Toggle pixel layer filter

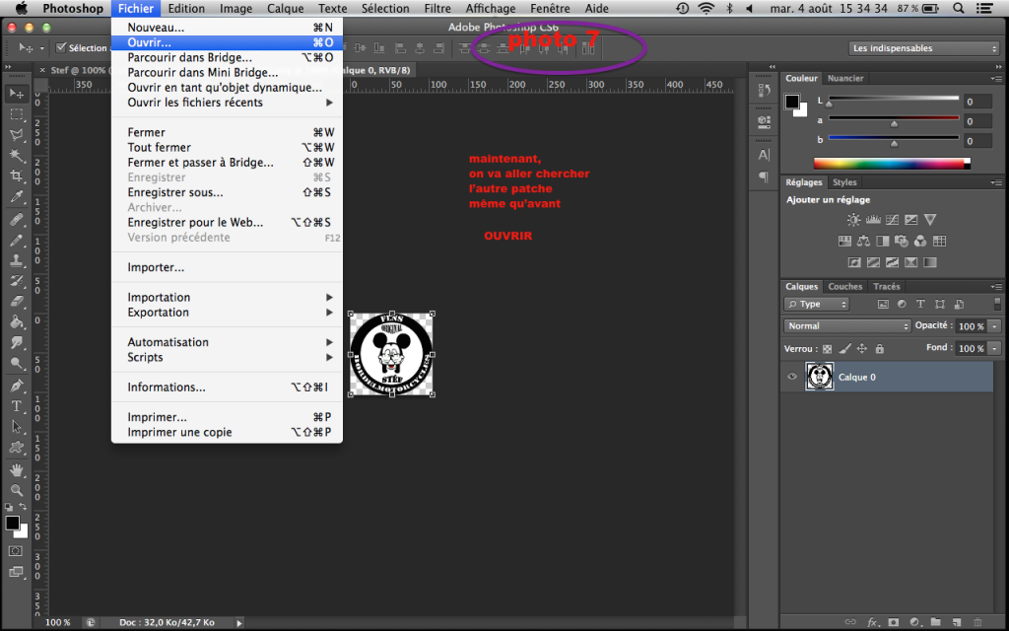pos(883,305)
